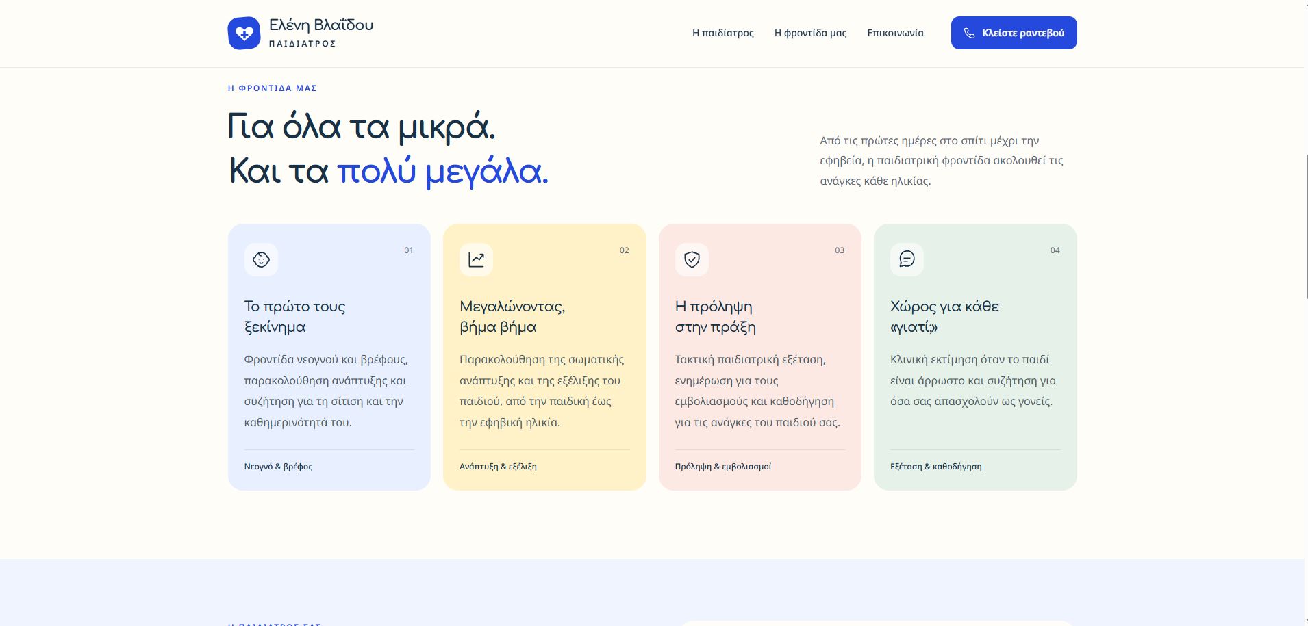Click the shield check icon on card 03

pos(692,259)
